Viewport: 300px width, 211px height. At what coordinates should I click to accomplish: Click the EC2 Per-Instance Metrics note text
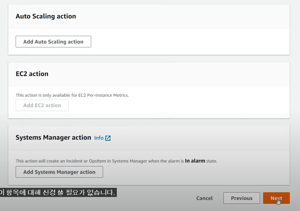72,95
